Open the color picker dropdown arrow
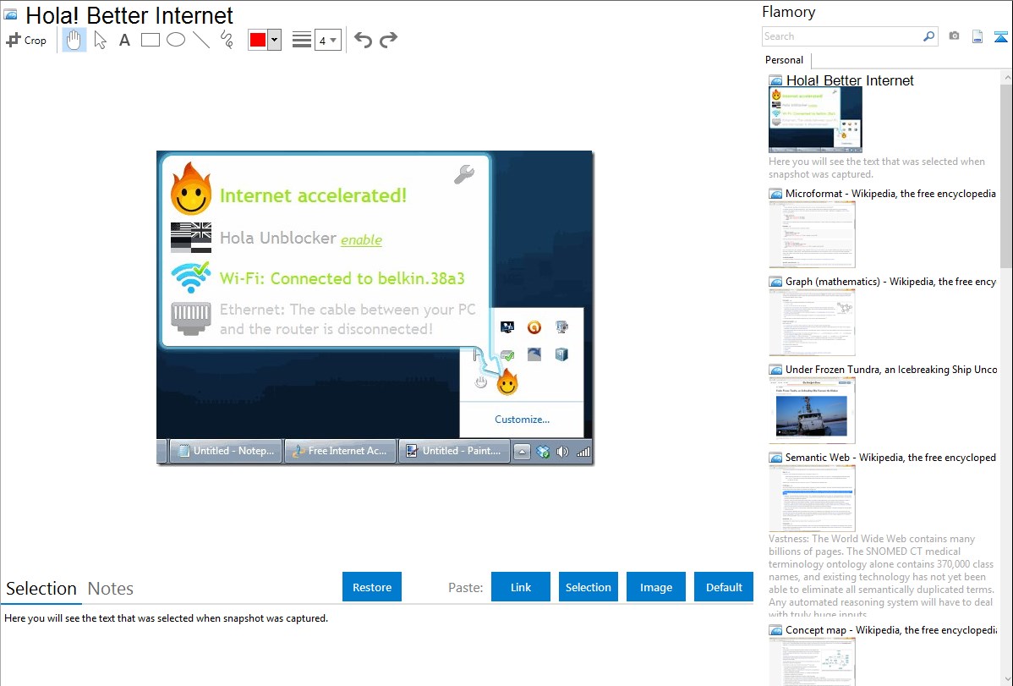 (x=275, y=40)
